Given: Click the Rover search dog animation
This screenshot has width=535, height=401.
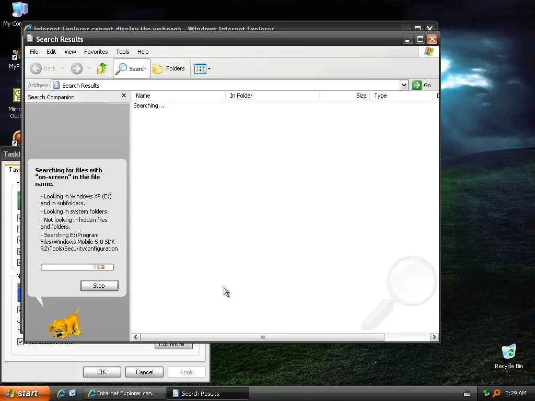Looking at the screenshot, I should [x=65, y=323].
